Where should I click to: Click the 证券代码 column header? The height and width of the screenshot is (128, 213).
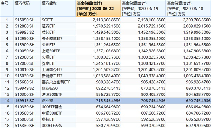(x=27, y=9)
